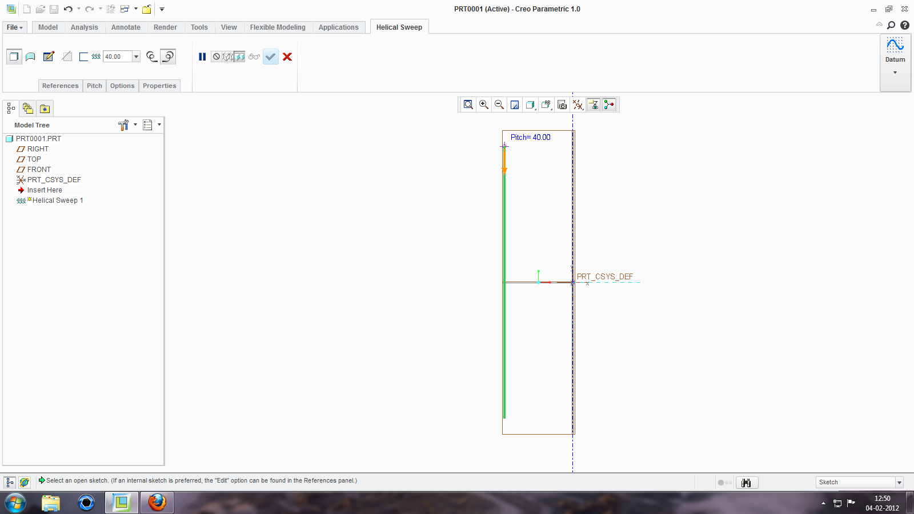Cancel the Helical Sweep with the red X
Image resolution: width=914 pixels, height=514 pixels.
[287, 57]
